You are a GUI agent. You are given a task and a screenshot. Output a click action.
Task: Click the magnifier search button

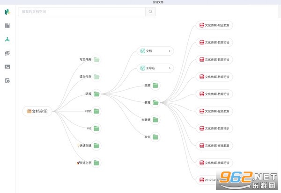click(x=150, y=12)
